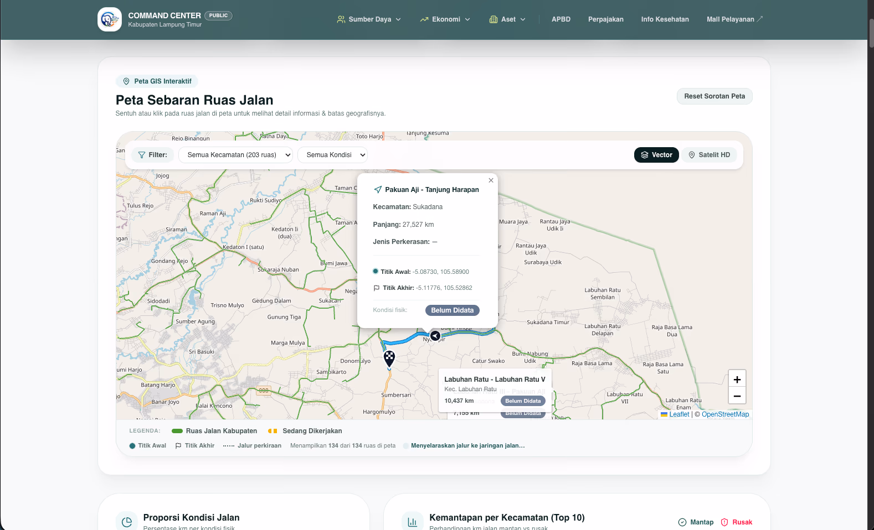Click the Belum Didata status badge in popup
The height and width of the screenshot is (530, 874).
click(x=453, y=310)
